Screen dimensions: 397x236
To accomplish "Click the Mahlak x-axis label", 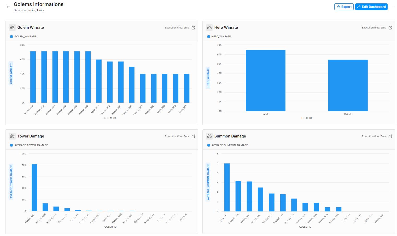I will [x=348, y=114].
